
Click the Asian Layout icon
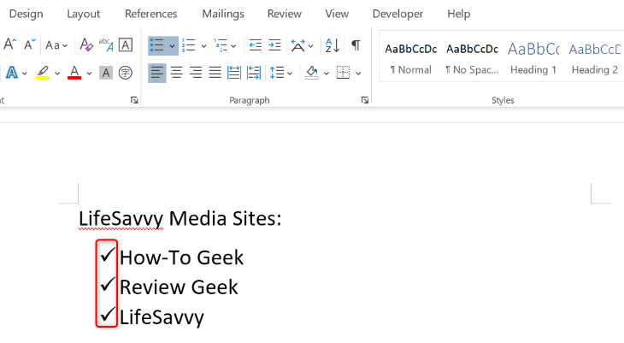pos(298,45)
